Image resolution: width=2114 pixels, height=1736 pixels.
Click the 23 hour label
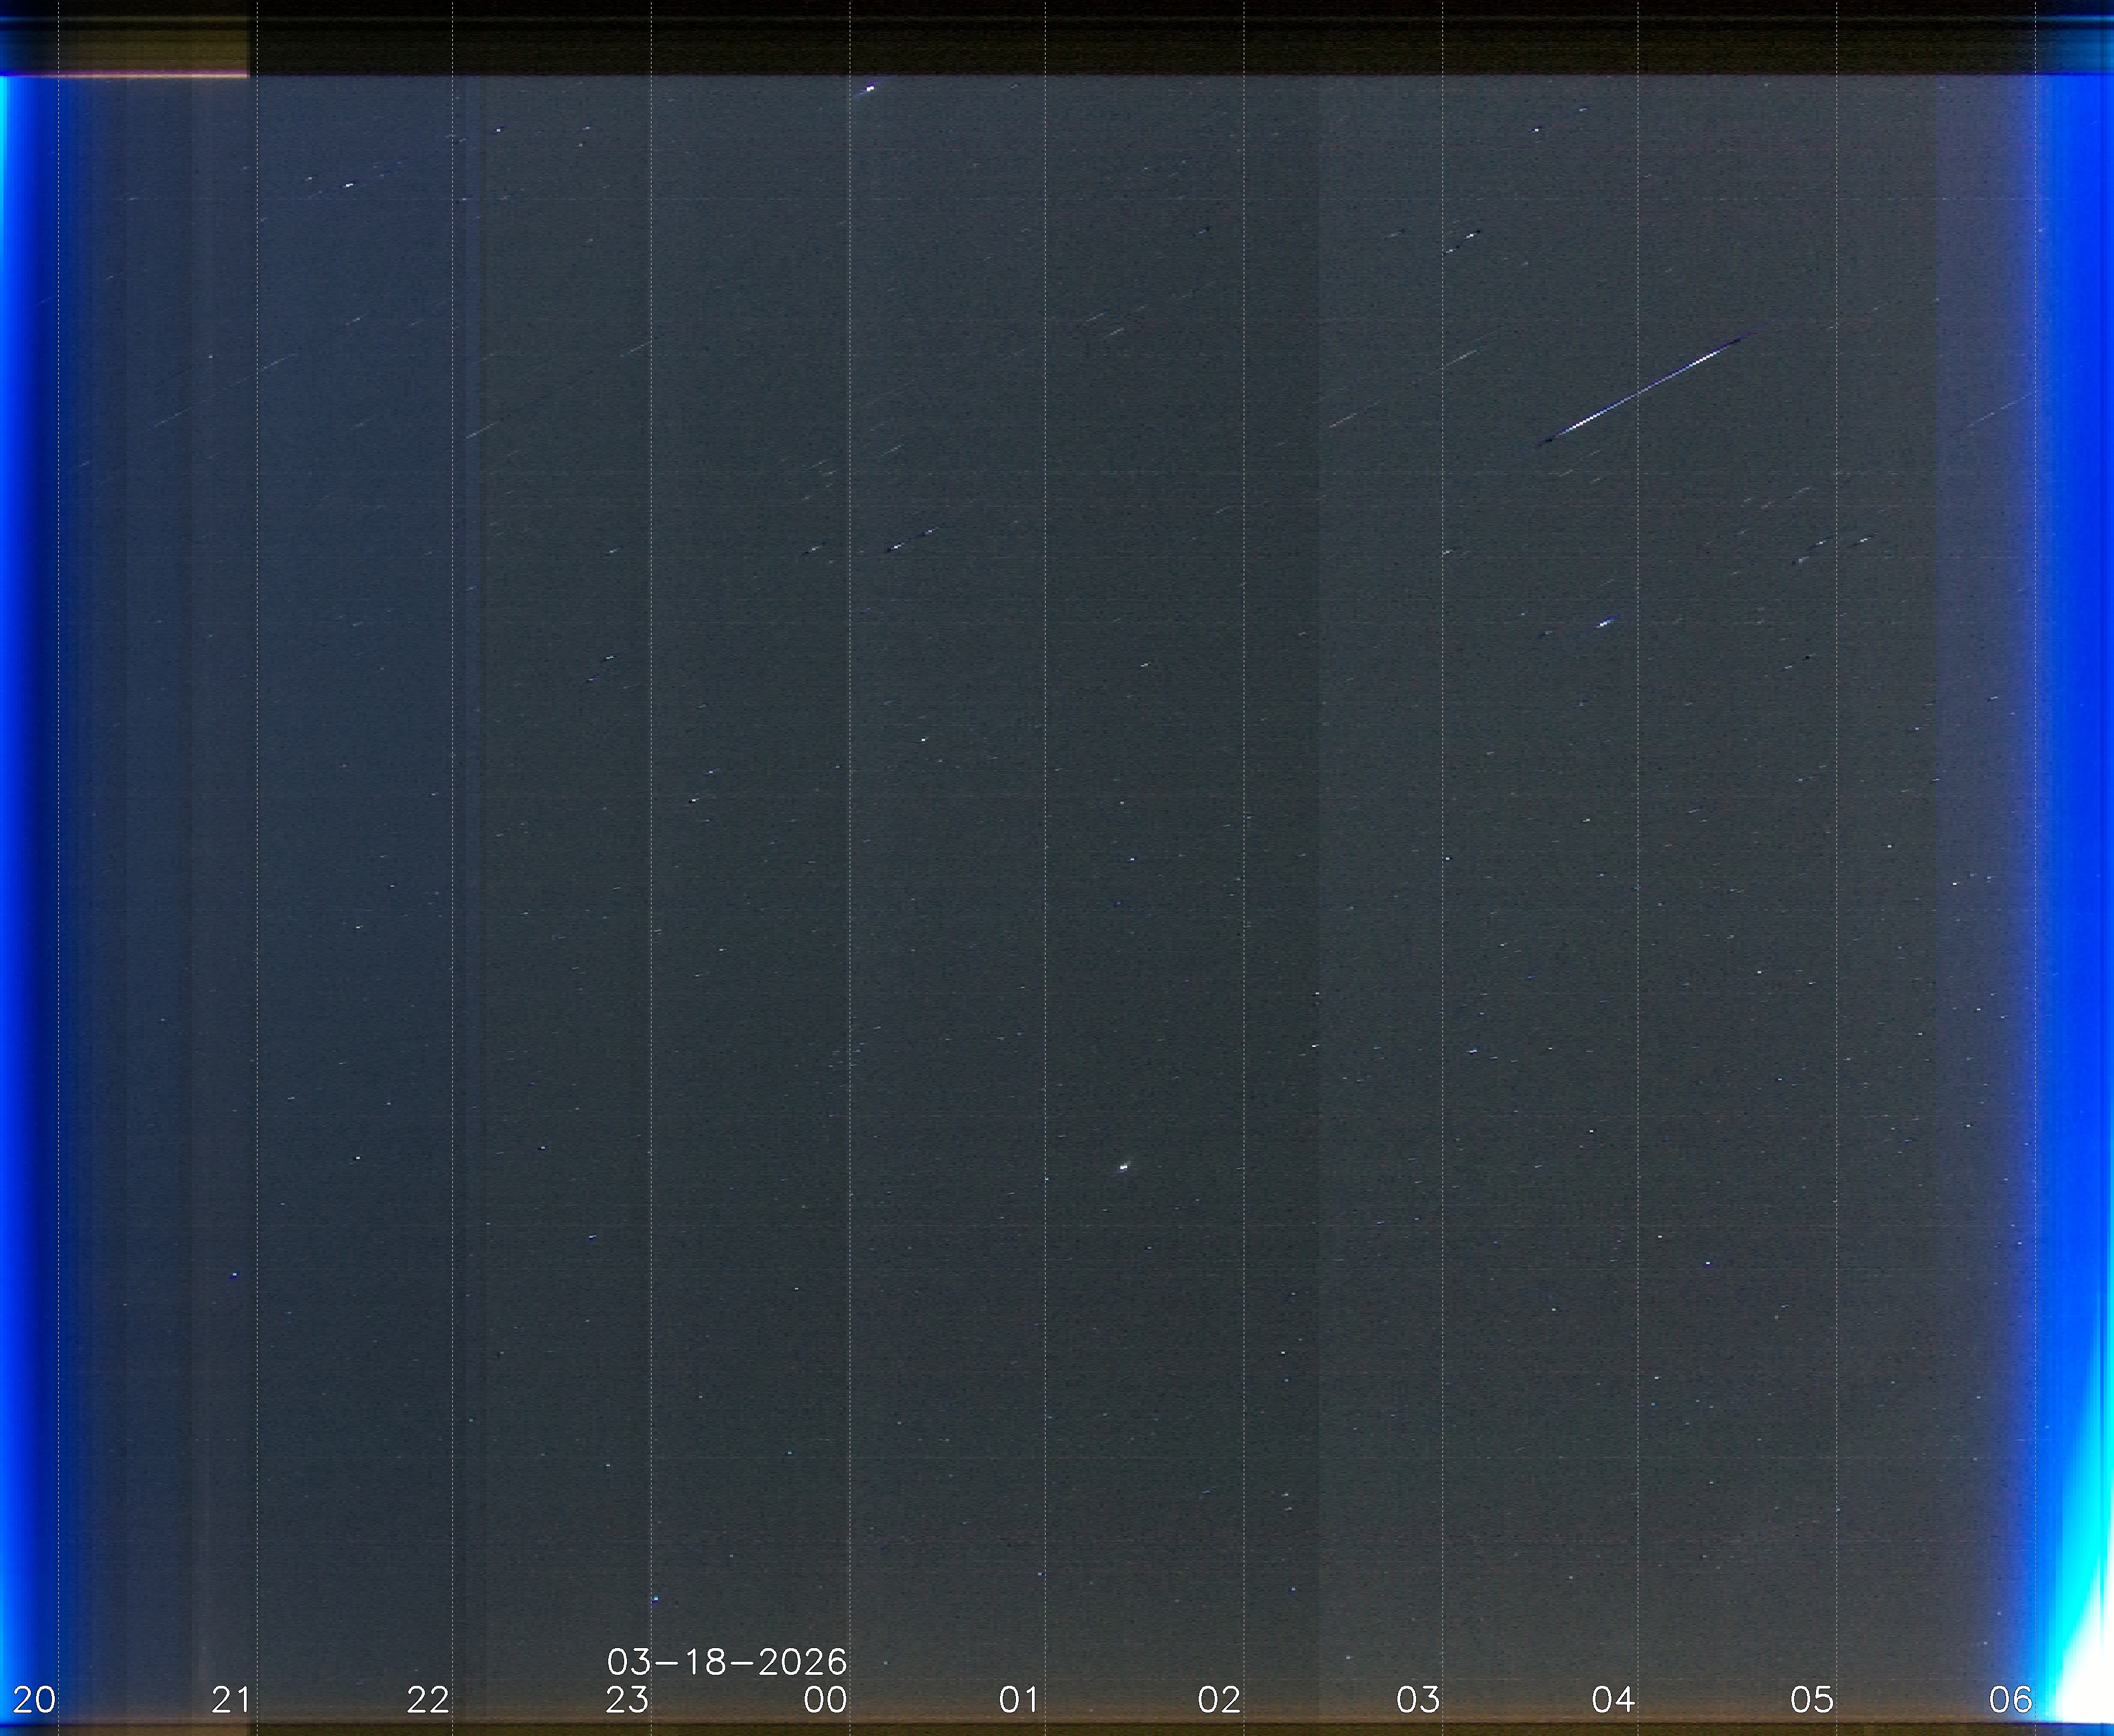(x=627, y=1699)
